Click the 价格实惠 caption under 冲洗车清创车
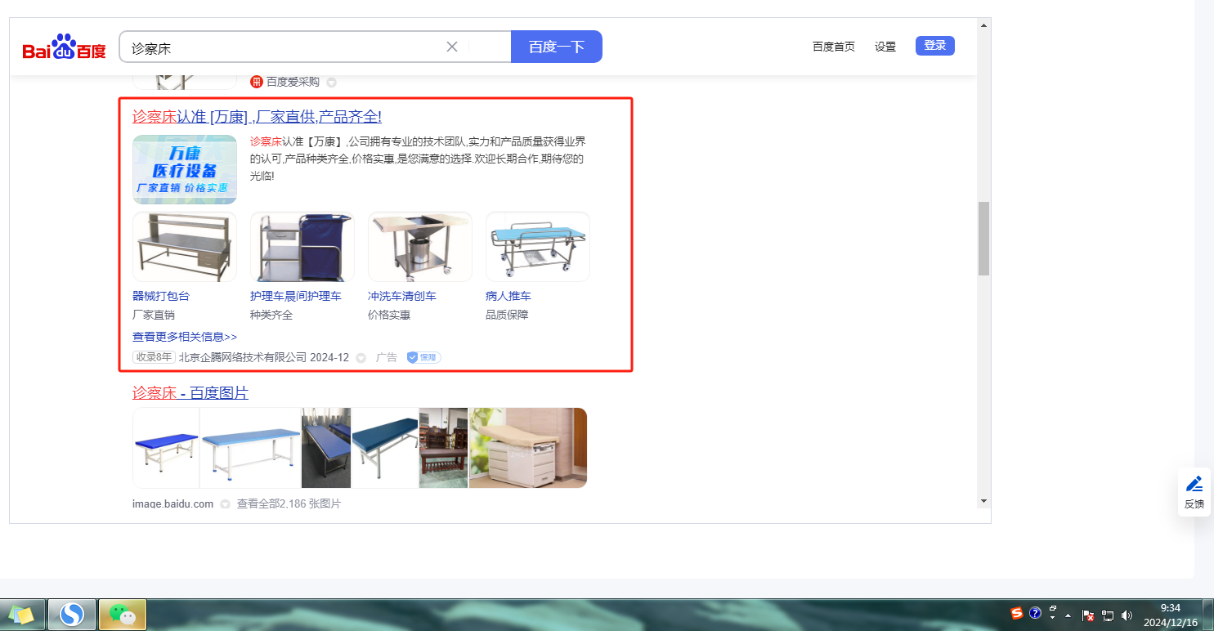 (x=389, y=315)
